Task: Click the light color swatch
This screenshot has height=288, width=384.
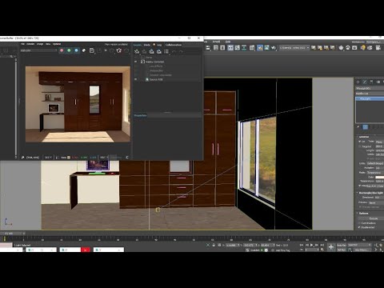Action: [x=379, y=177]
